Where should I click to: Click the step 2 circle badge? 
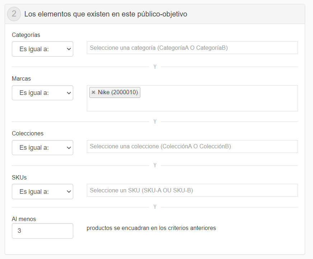(13, 14)
